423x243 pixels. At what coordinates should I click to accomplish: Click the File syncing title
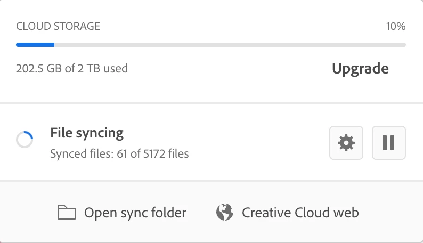tap(87, 133)
